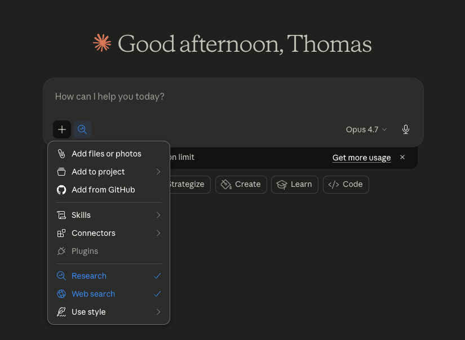Select Add files or photos
The height and width of the screenshot is (340, 465).
pos(109,154)
